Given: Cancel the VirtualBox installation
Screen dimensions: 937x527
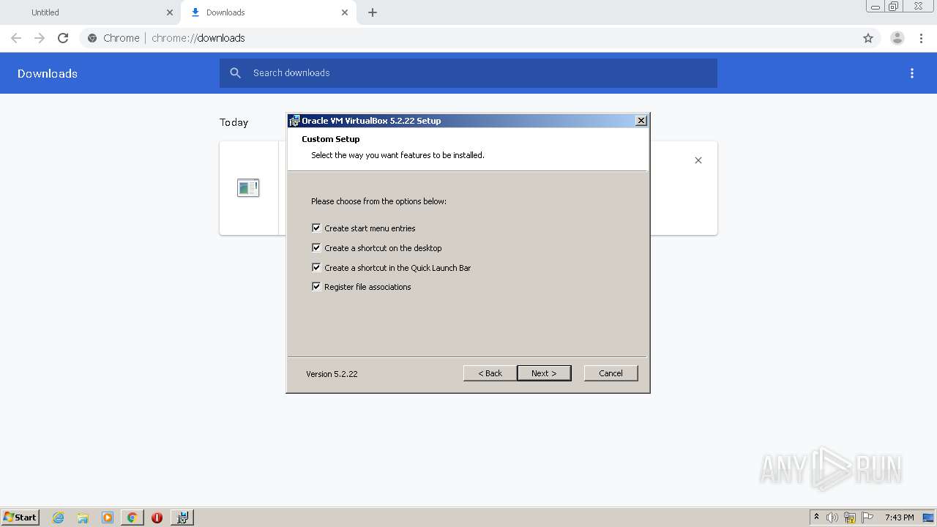Looking at the screenshot, I should [x=611, y=373].
